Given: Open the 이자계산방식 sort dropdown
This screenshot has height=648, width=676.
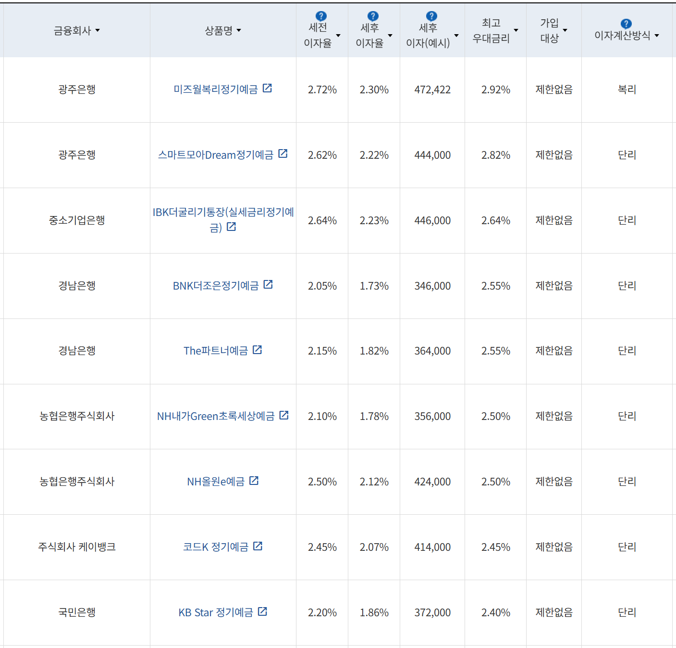Looking at the screenshot, I should coord(657,36).
